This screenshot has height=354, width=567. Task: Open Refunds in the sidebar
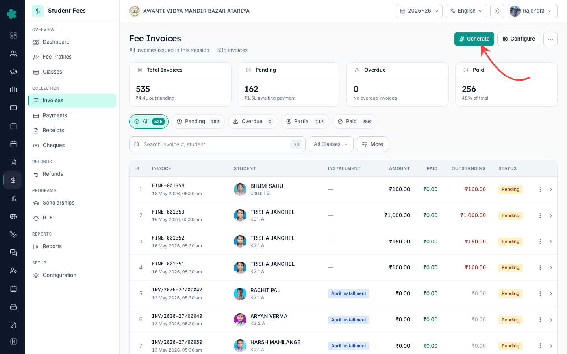[x=72, y=174]
